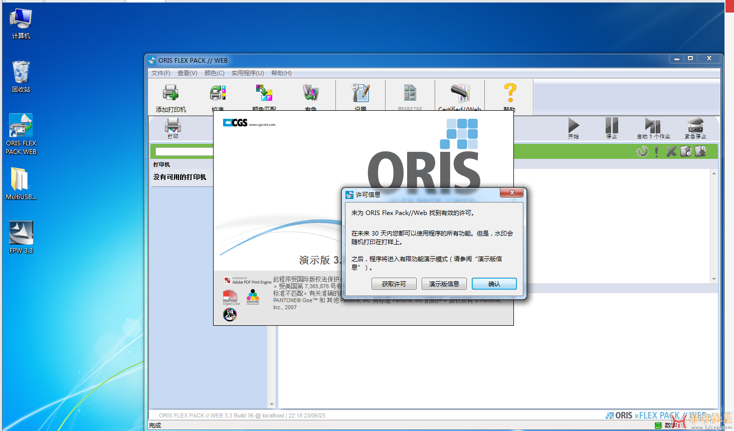Click the PANTONE Digital Color logo on splash
The width and height of the screenshot is (734, 431).
[x=231, y=297]
